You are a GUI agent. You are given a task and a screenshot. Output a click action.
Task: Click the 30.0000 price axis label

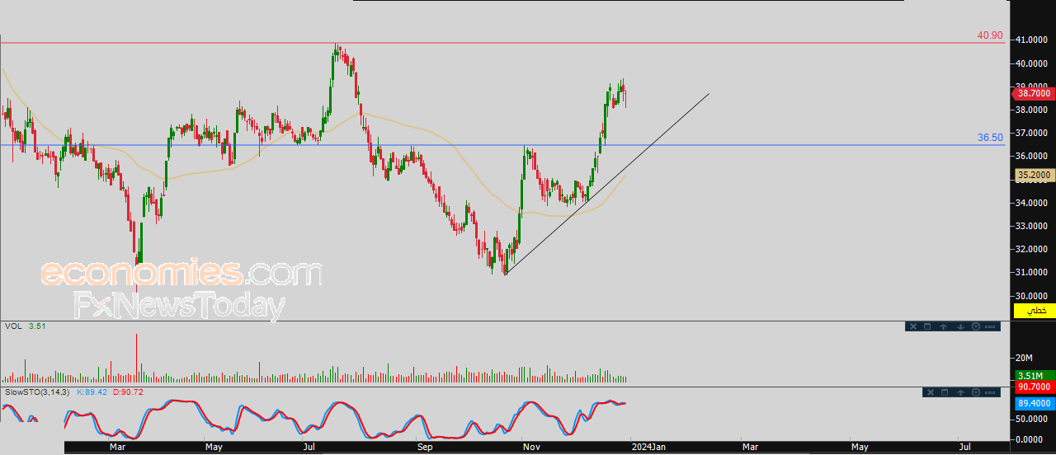(x=1032, y=295)
